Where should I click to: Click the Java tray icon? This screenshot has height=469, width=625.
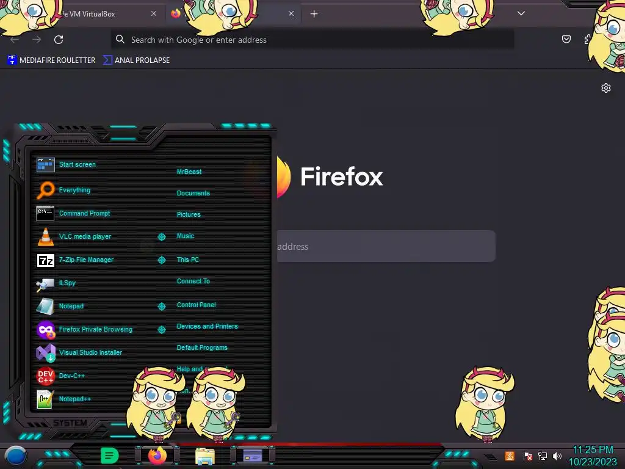click(x=510, y=456)
